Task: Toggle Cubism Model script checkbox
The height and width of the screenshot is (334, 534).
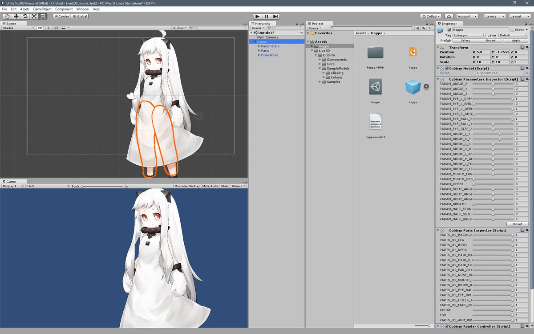Action: pos(447,68)
